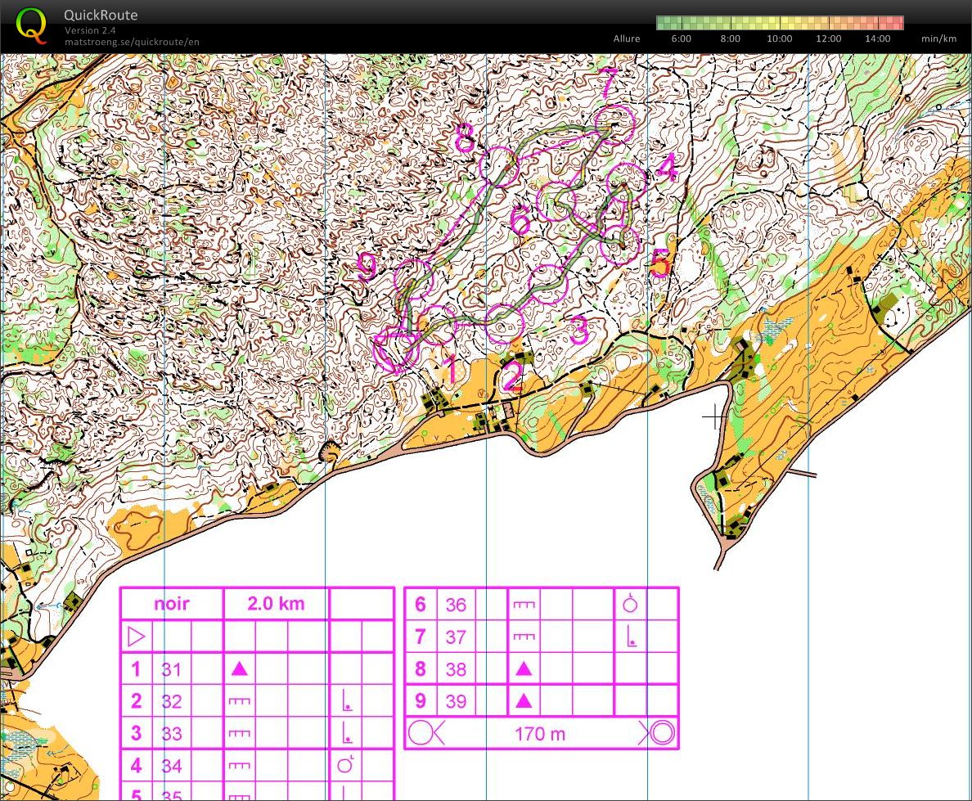Click the 10:00 pace label

click(x=780, y=38)
